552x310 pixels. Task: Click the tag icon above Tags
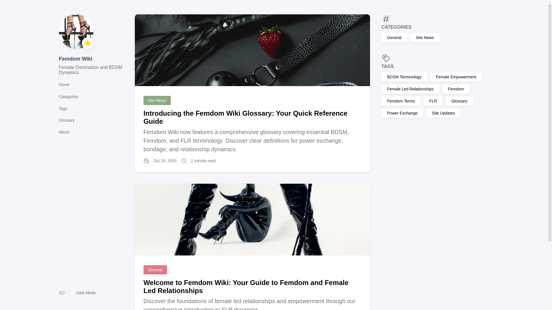pos(386,58)
